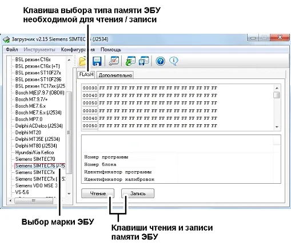Select Bosch ME7.6.x (J2534) entry
The width and height of the screenshot is (291, 245).
[x=38, y=113]
